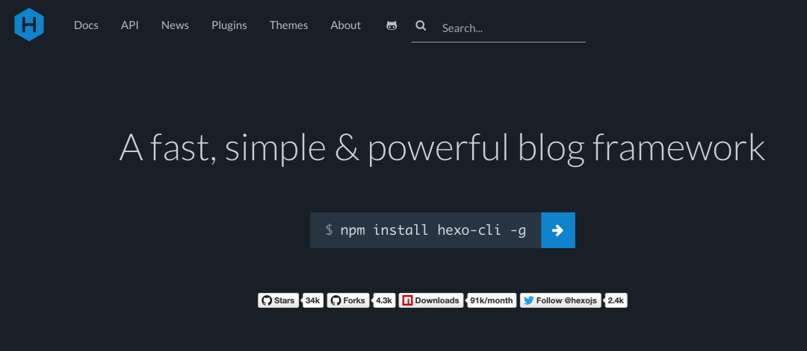807x351 pixels.
Task: Go to the News page
Action: pos(175,25)
